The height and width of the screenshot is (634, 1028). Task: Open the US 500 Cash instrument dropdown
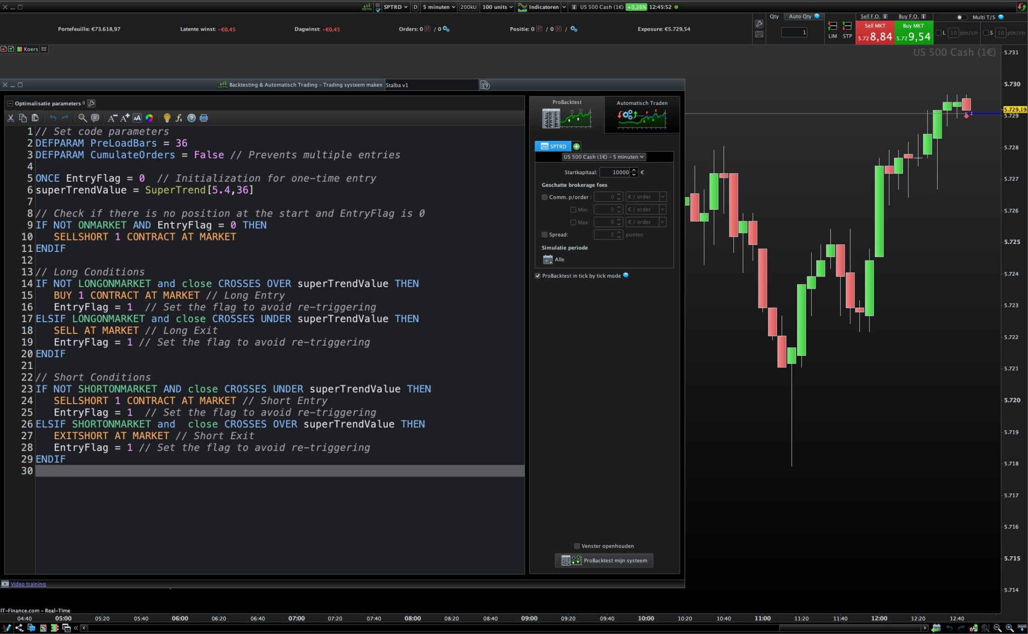[603, 157]
